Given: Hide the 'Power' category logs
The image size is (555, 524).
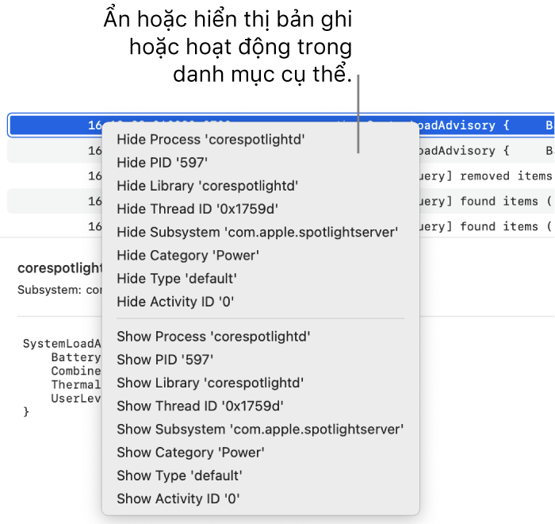Looking at the screenshot, I should coord(188,256).
